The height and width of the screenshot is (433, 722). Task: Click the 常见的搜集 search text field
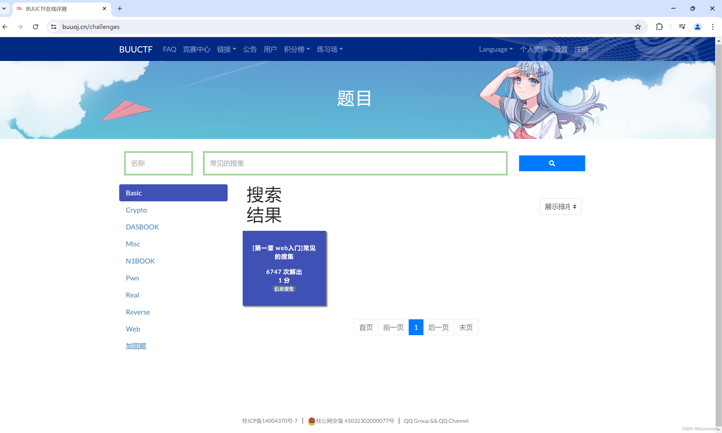[x=355, y=163]
